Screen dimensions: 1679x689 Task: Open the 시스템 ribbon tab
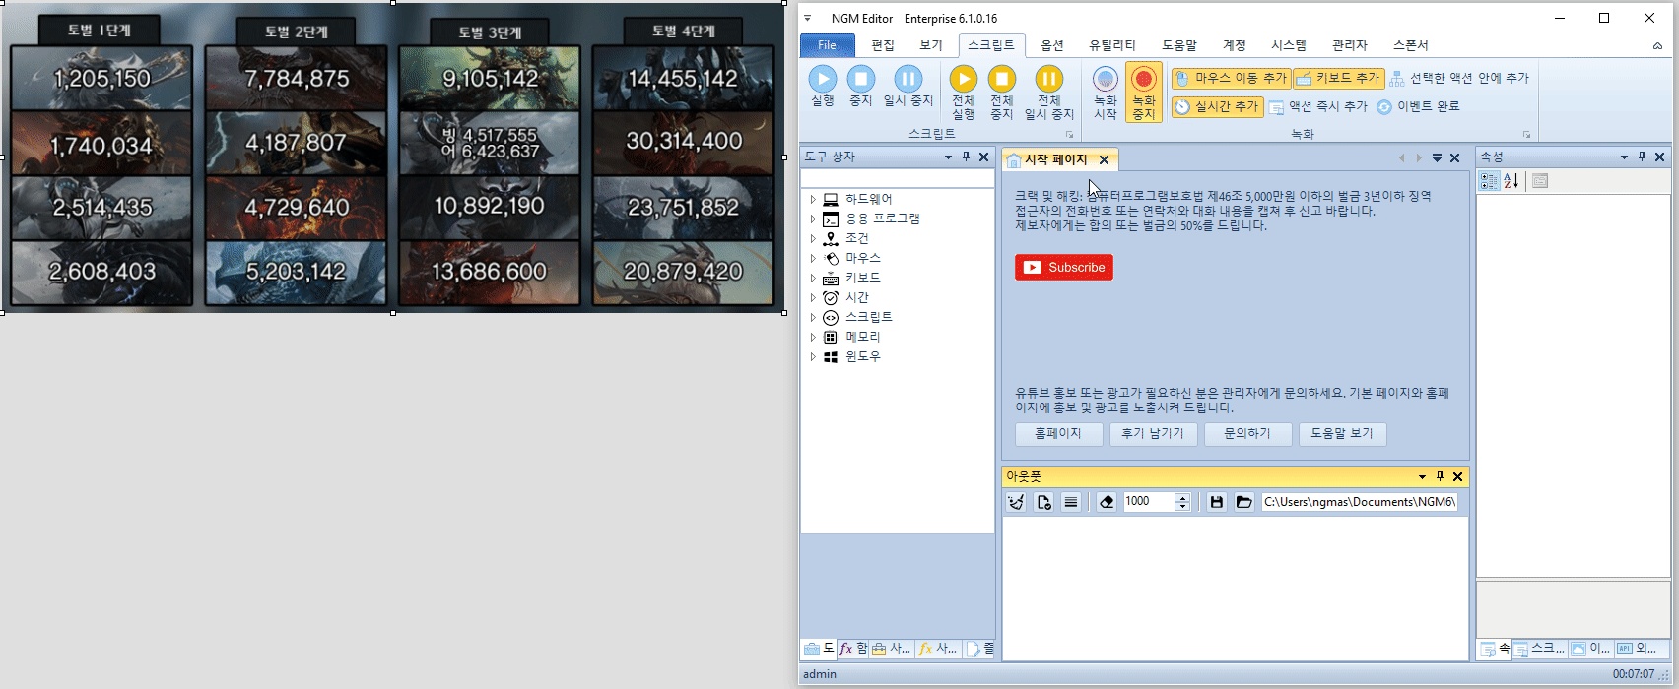tap(1289, 45)
